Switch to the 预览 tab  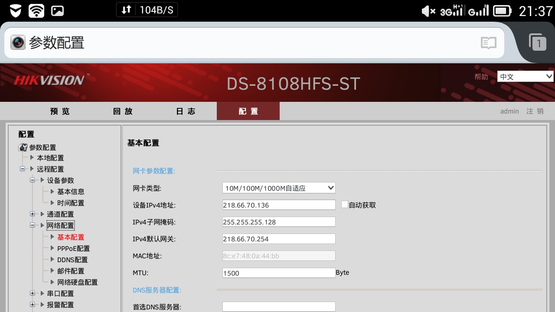tap(60, 111)
